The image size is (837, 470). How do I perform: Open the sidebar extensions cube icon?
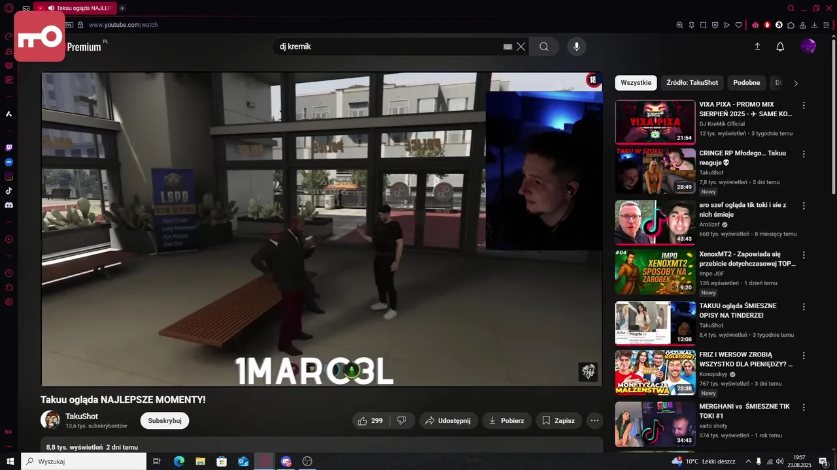coord(9,287)
